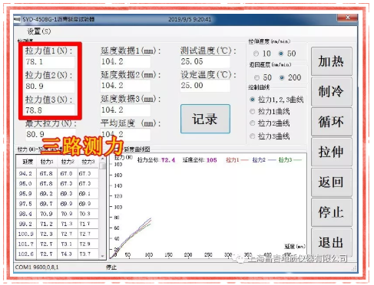Click the 退出 exit button
The image size is (374, 285).
[332, 242]
